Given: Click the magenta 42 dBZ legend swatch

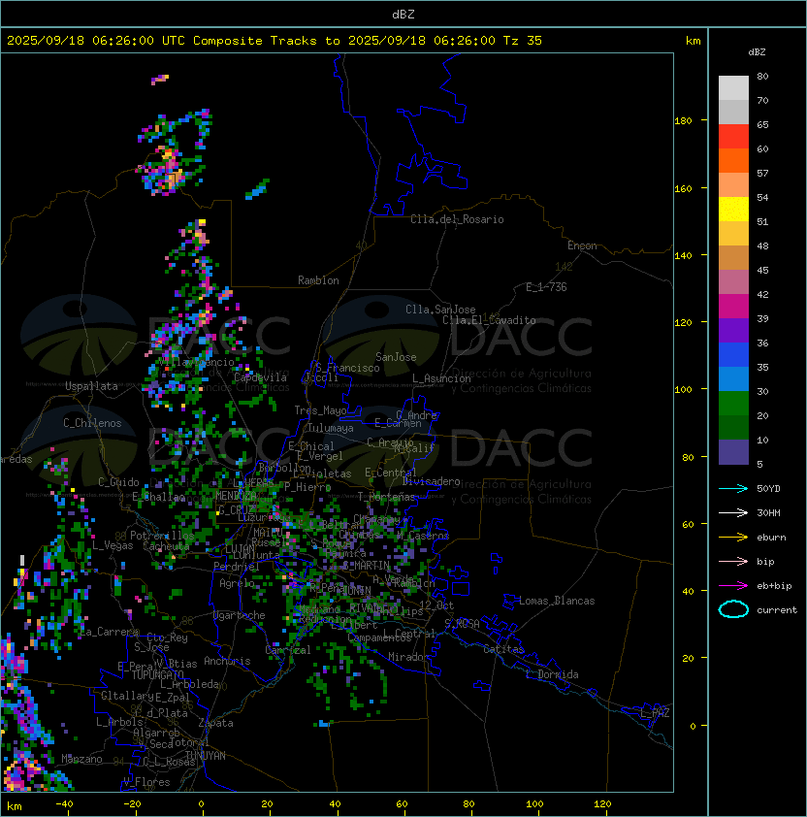Looking at the screenshot, I should [733, 306].
